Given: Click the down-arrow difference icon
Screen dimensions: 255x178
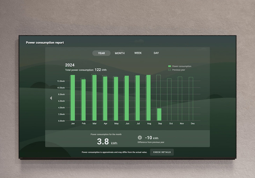Looking at the screenshot, I should coord(140,137).
